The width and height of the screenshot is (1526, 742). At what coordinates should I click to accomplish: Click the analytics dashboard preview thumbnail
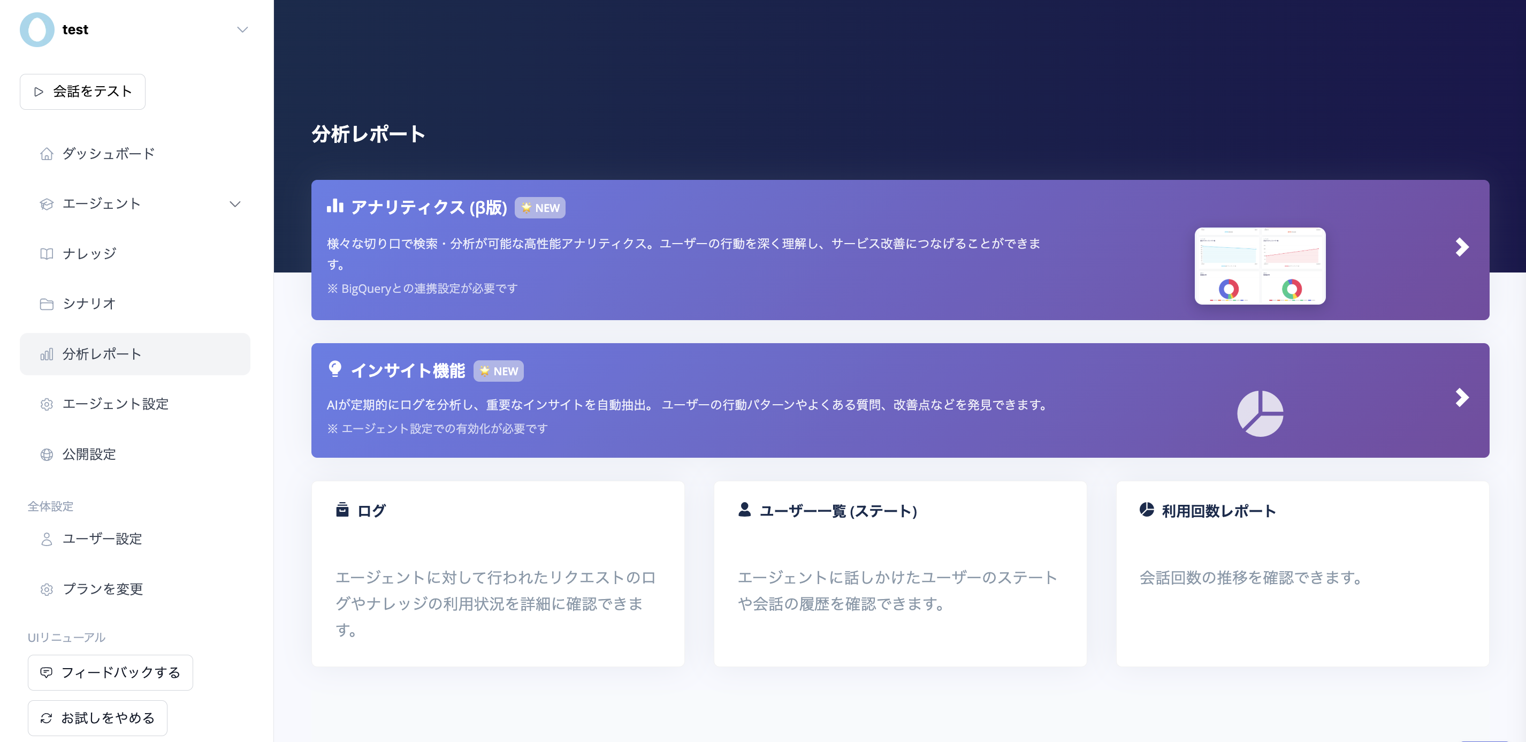[1260, 266]
